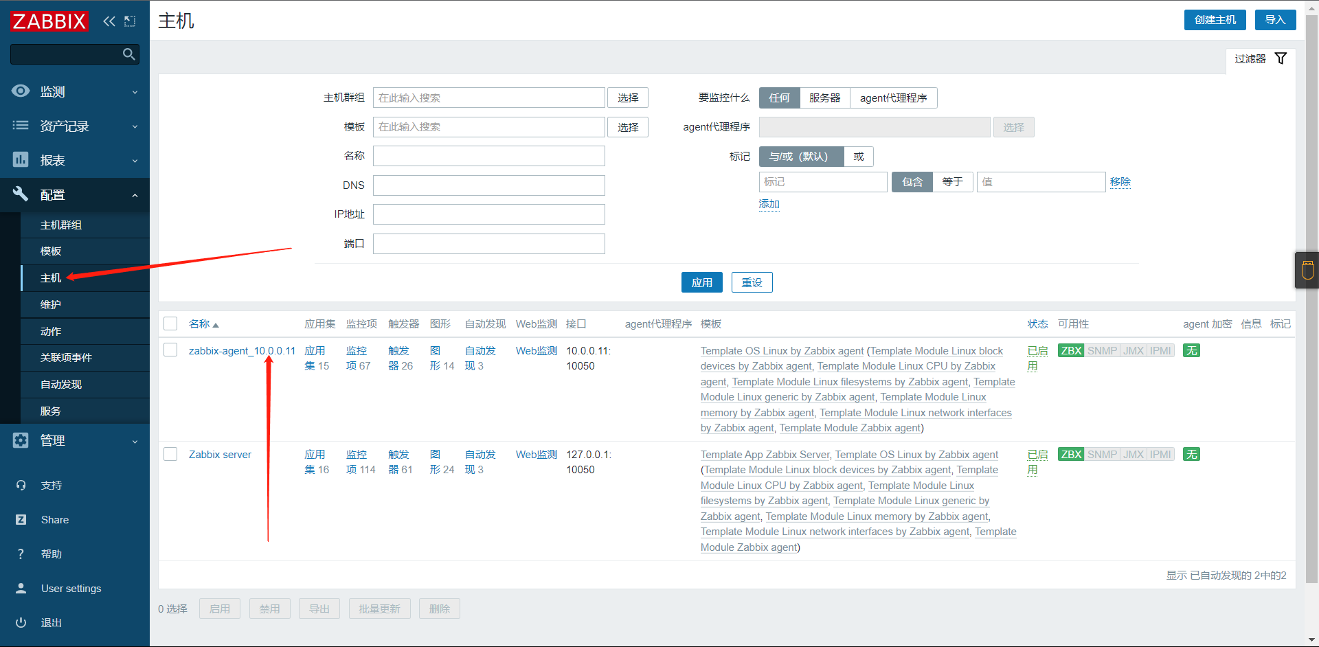Open the zabbix-agent_10.0.0.11 host link
1319x647 pixels.
(x=242, y=351)
